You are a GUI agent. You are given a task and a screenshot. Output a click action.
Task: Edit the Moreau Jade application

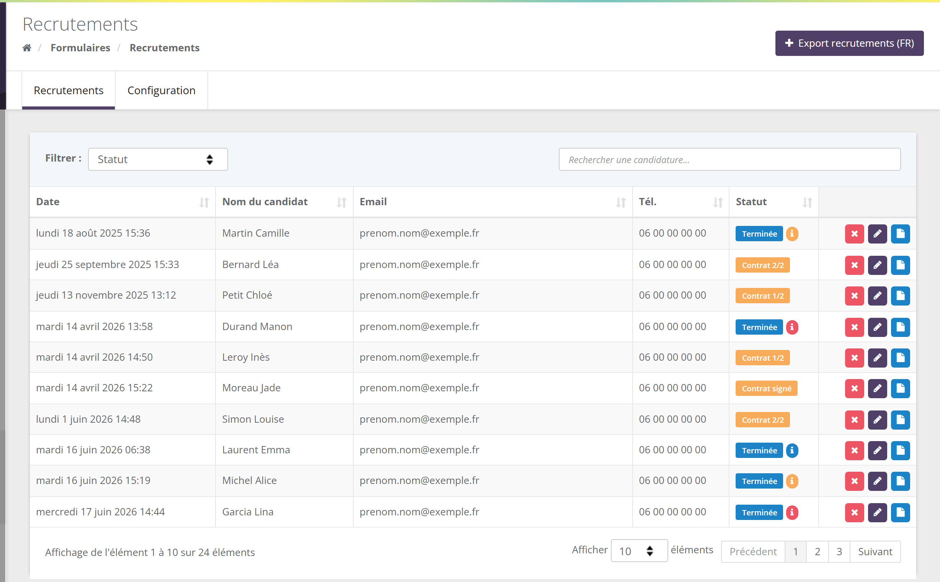tap(877, 388)
